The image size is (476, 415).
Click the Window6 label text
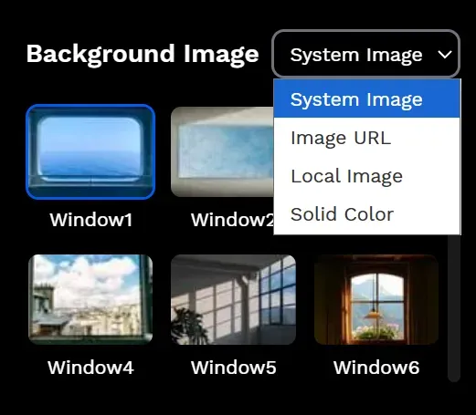pyautogui.click(x=376, y=368)
